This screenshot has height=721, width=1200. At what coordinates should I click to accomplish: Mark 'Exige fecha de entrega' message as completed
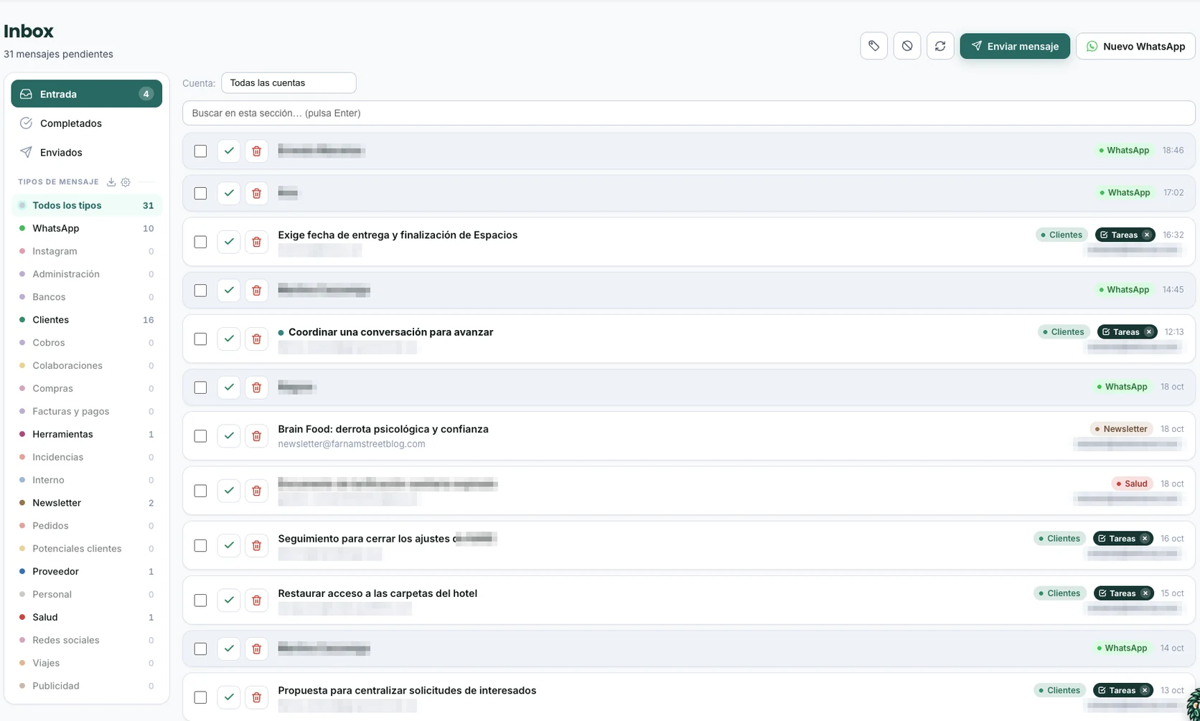[229, 242]
